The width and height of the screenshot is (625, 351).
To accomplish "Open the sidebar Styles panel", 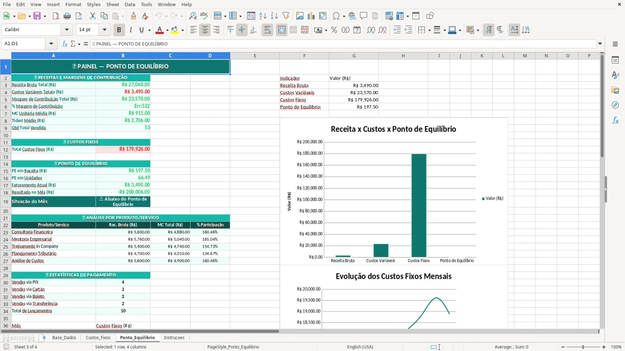I will point(615,75).
